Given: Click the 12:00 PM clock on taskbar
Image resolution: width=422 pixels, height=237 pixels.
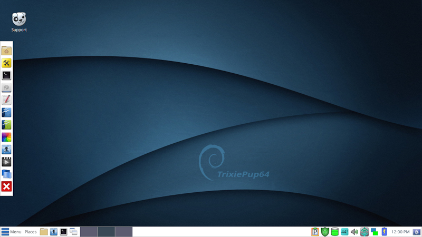Looking at the screenshot, I should coord(400,232).
